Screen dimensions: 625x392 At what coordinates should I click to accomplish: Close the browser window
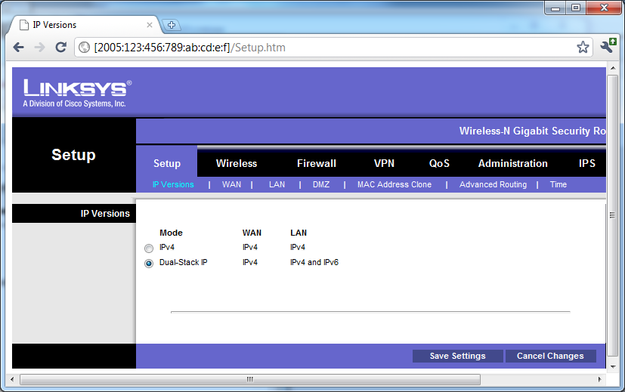point(604,8)
